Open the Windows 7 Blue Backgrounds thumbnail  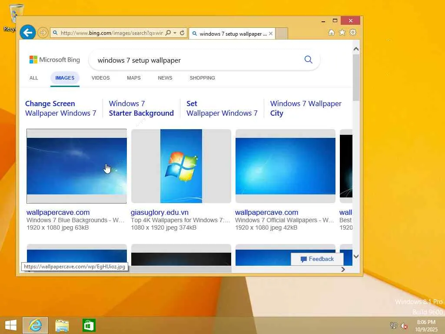76,166
